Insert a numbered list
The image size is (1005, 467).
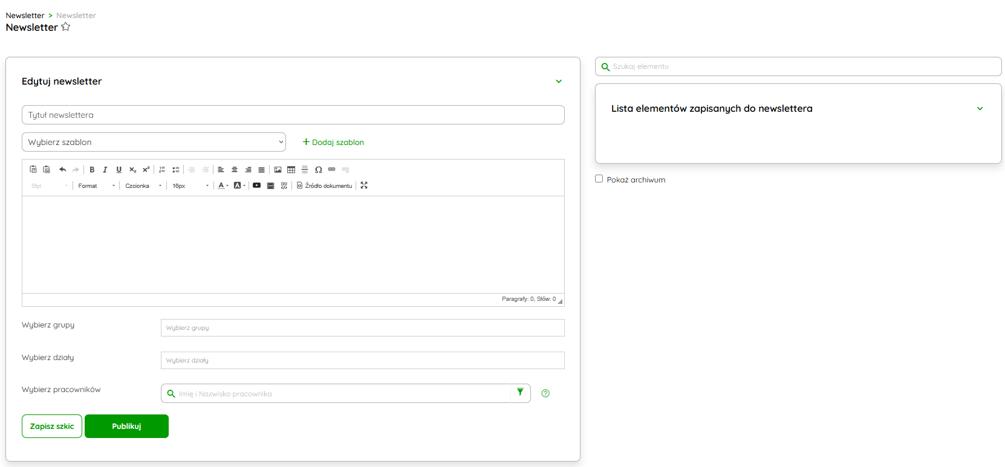162,170
